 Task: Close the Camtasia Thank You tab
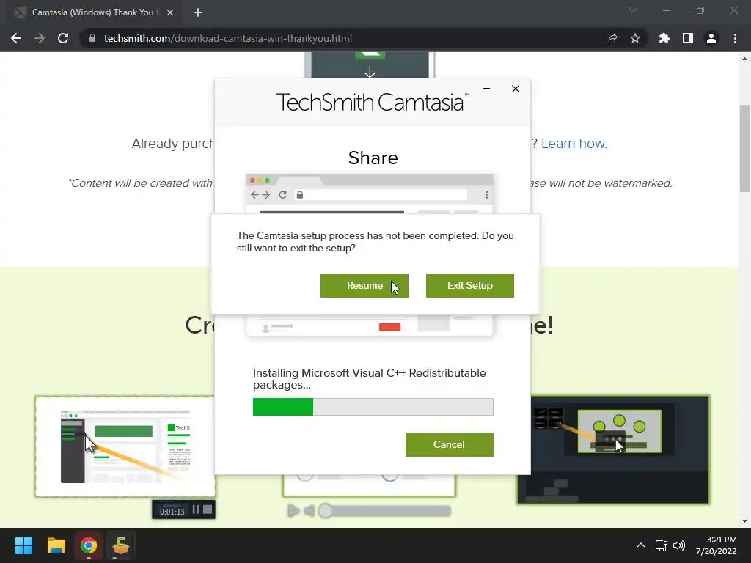(x=170, y=12)
